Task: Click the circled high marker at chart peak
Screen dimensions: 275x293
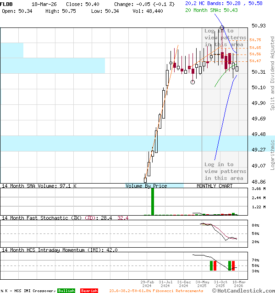Action: click(x=222, y=28)
